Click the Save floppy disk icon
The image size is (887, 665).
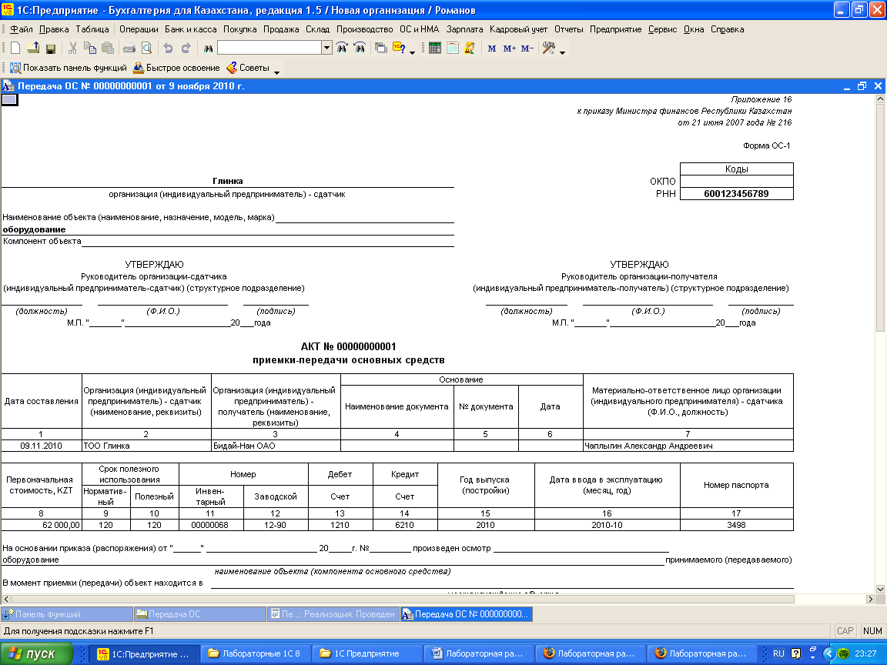coord(50,48)
